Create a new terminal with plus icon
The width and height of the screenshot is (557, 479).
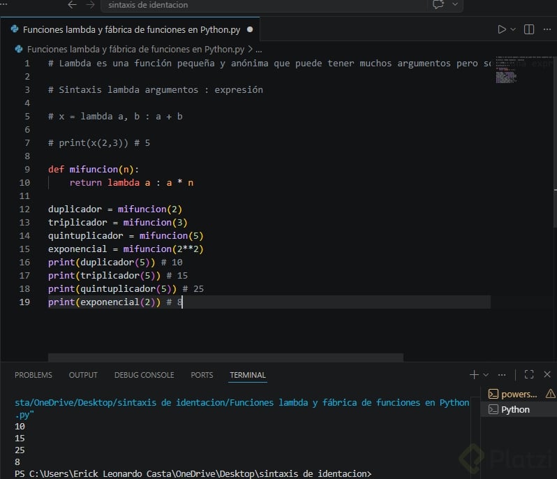(474, 375)
